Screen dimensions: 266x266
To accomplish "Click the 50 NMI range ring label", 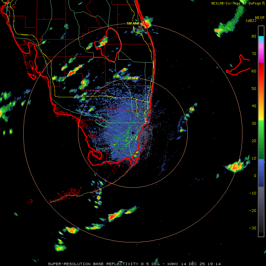I will pos(133,78).
